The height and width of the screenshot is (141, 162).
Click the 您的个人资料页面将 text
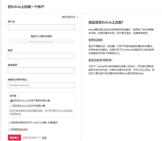pos(41,36)
